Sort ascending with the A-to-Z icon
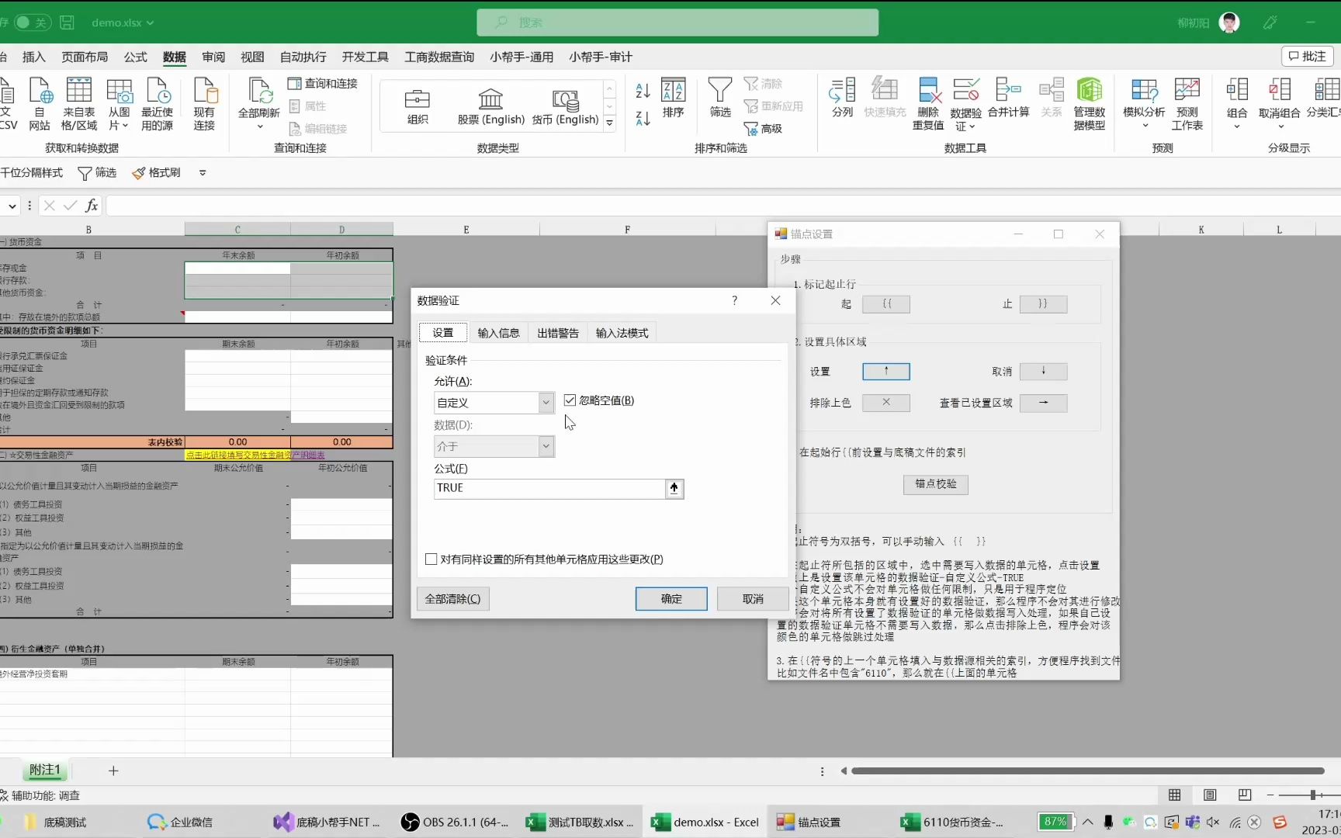This screenshot has height=838, width=1341. (643, 91)
